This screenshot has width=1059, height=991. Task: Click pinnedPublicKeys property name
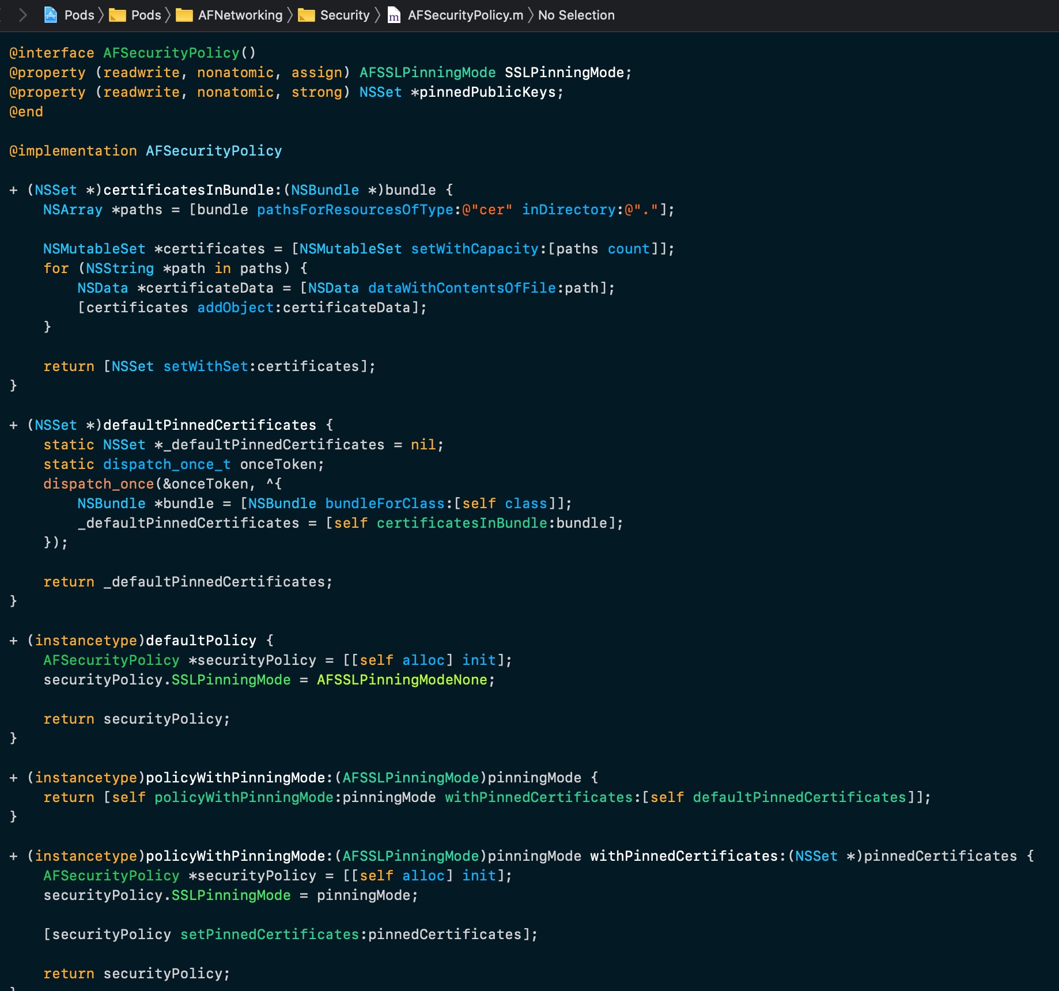[487, 92]
